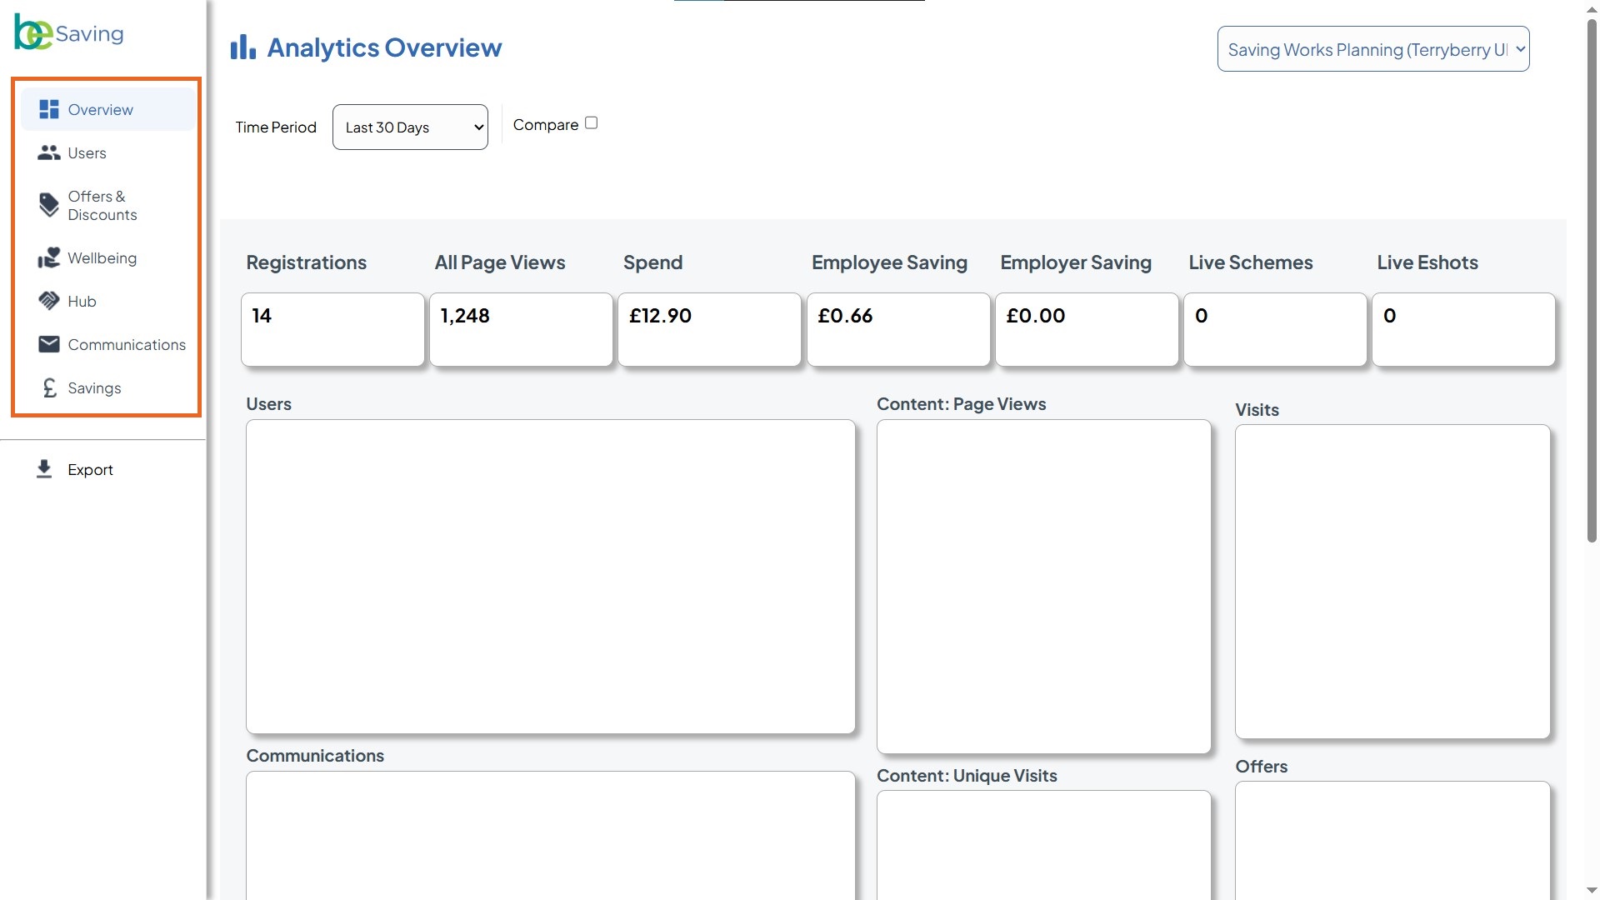Screen dimensions: 1600x900
Task: Tick the Compare checkbox
Action: pos(591,122)
